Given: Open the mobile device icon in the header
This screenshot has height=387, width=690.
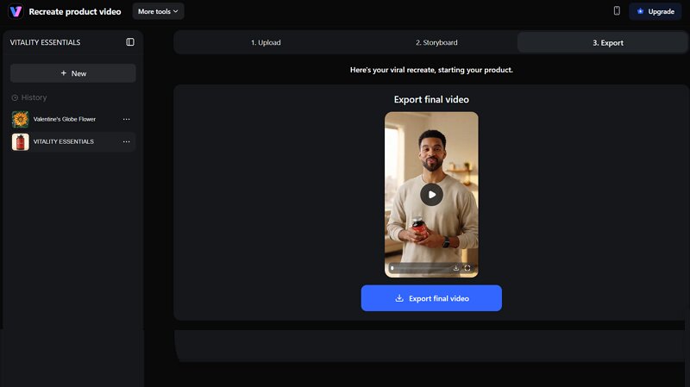Looking at the screenshot, I should click(x=617, y=11).
